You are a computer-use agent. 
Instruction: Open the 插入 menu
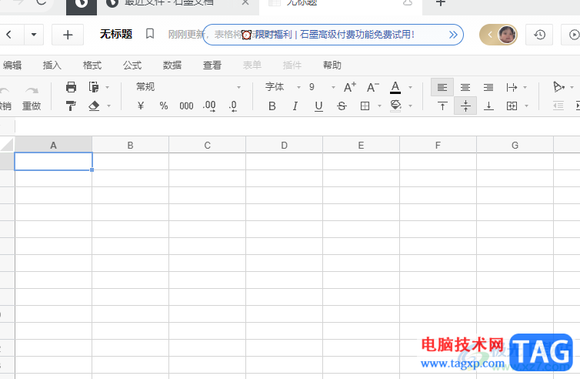(x=52, y=65)
